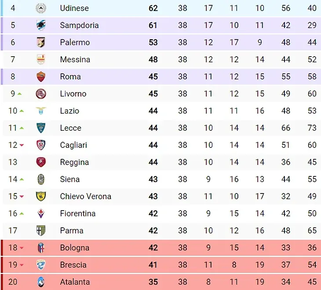Click the Brescia club crest

[41, 265]
